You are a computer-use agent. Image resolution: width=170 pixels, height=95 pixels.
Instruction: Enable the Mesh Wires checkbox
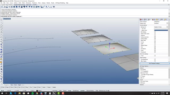pyautogui.click(x=155, y=40)
